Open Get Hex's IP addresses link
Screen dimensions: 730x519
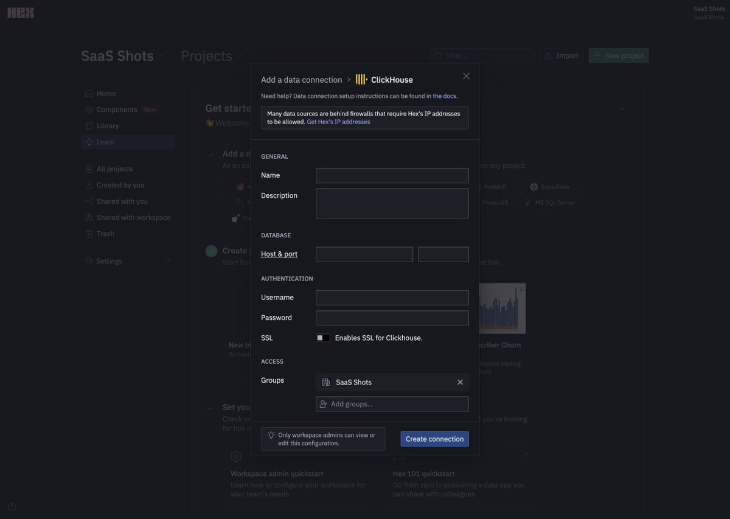[x=338, y=122]
